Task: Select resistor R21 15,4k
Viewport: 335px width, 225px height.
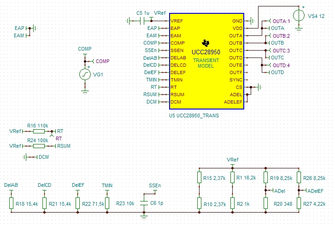Action: [x=44, y=203]
